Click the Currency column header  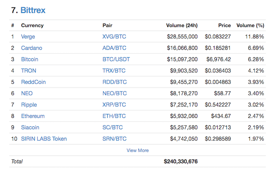[32, 26]
